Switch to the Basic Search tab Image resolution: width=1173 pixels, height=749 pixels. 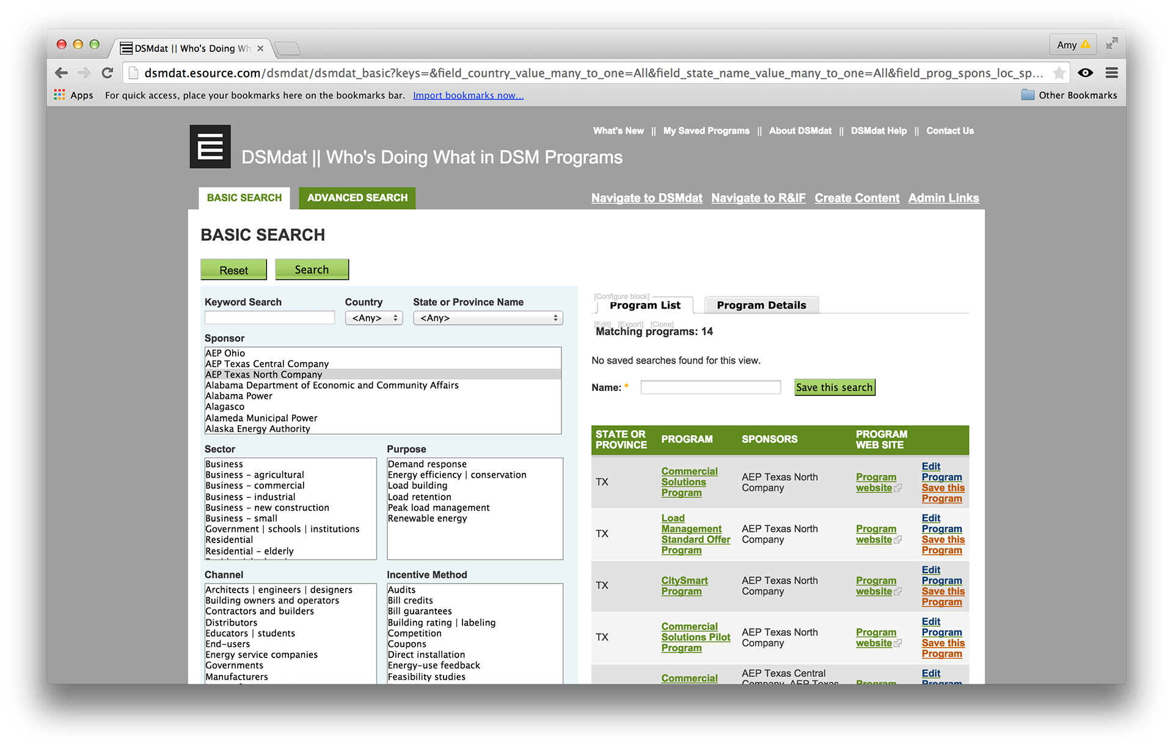point(244,198)
